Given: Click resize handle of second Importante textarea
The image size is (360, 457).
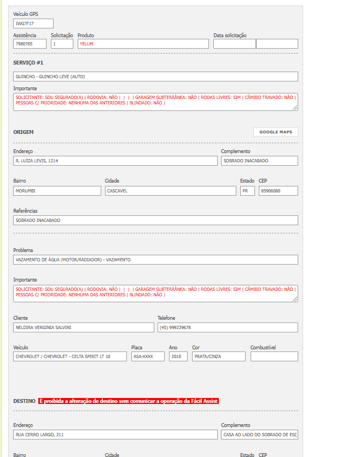Looking at the screenshot, I should tap(295, 300).
